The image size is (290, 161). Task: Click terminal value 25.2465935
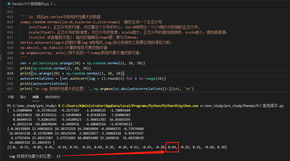point(41,143)
